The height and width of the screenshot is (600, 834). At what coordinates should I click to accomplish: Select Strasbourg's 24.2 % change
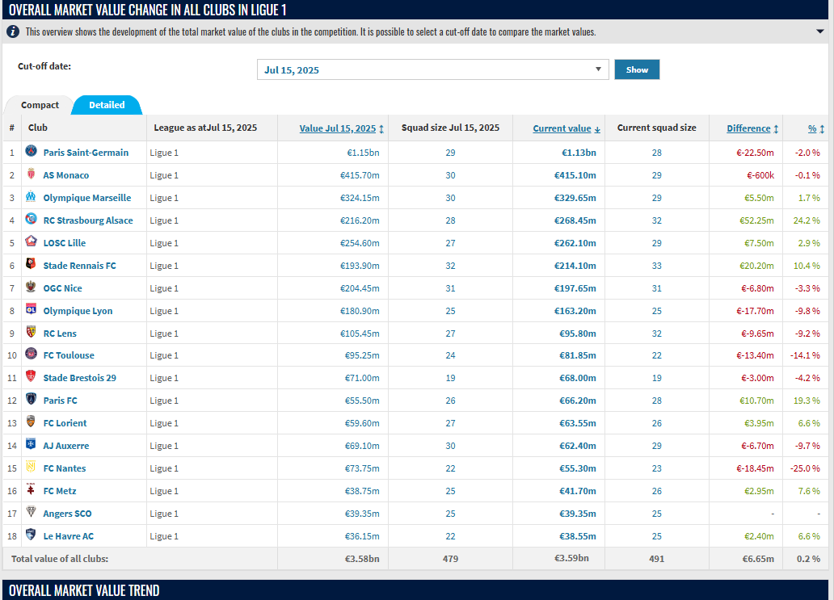pyautogui.click(x=807, y=220)
